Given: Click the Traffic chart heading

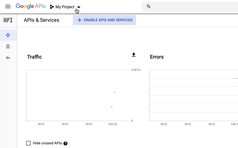Looking at the screenshot, I should [35, 57].
